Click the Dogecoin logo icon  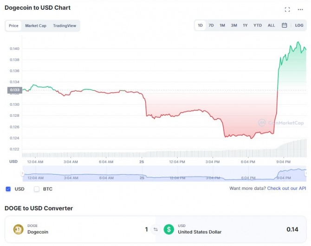pyautogui.click(x=19, y=229)
